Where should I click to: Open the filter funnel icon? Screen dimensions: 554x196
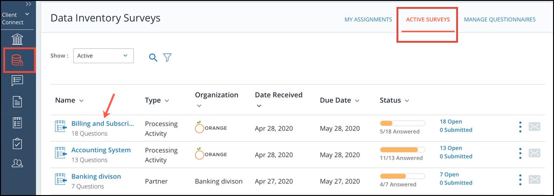pos(167,57)
